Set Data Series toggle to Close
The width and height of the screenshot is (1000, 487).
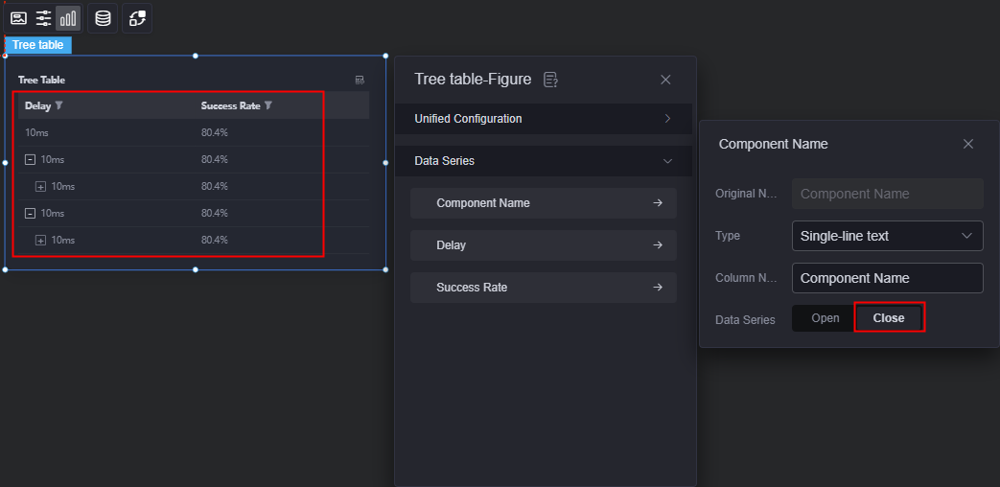click(889, 318)
